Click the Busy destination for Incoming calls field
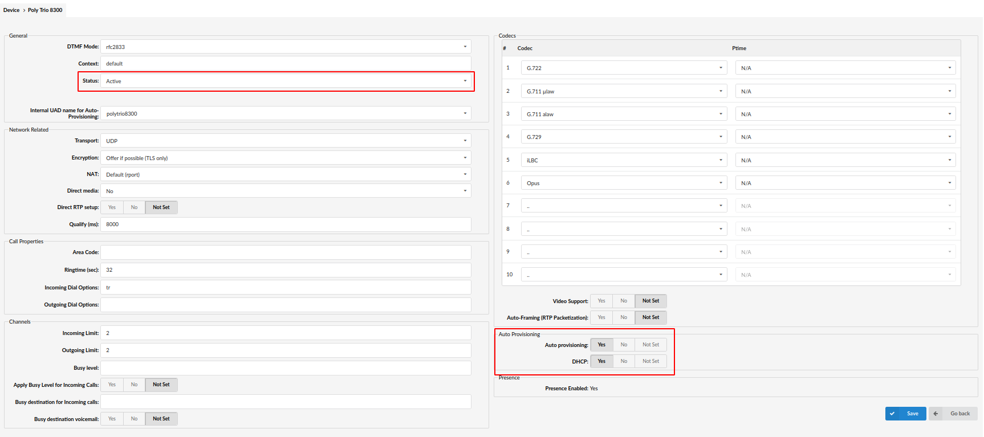The height and width of the screenshot is (437, 984). tap(286, 402)
